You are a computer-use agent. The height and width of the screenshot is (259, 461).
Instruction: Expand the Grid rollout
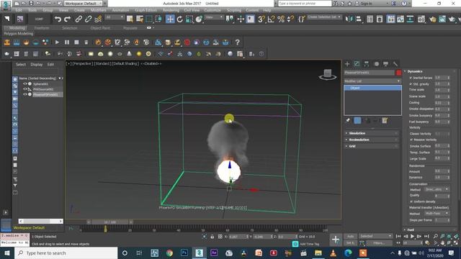372,146
